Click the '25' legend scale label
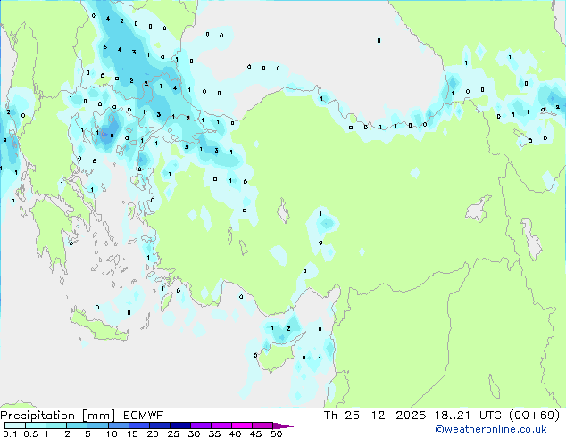 point(173,433)
